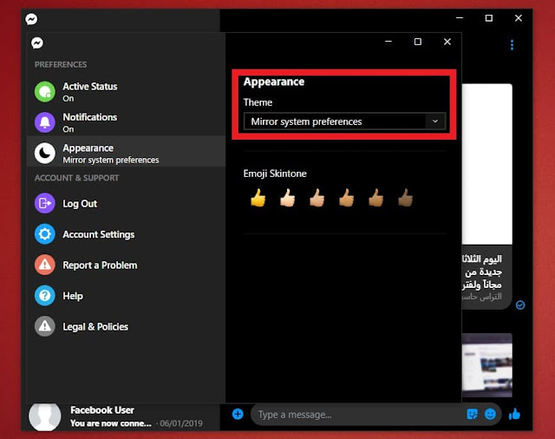The image size is (555, 439).
Task: Open the sticker picker icon
Action: tap(472, 414)
